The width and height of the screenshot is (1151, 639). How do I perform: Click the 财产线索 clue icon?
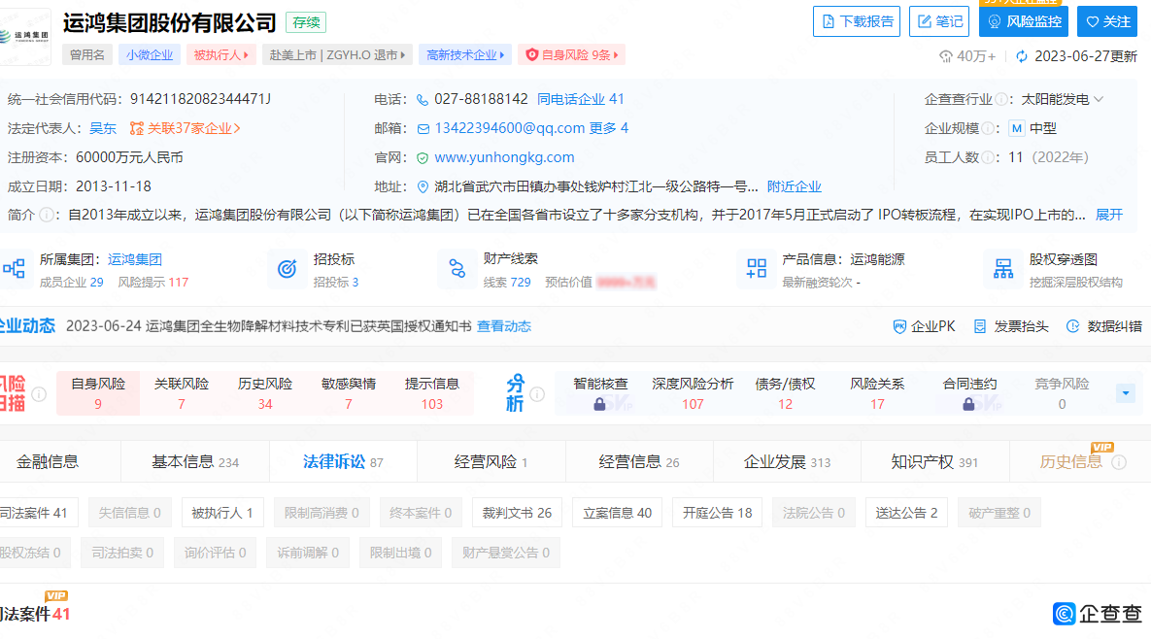pos(457,268)
